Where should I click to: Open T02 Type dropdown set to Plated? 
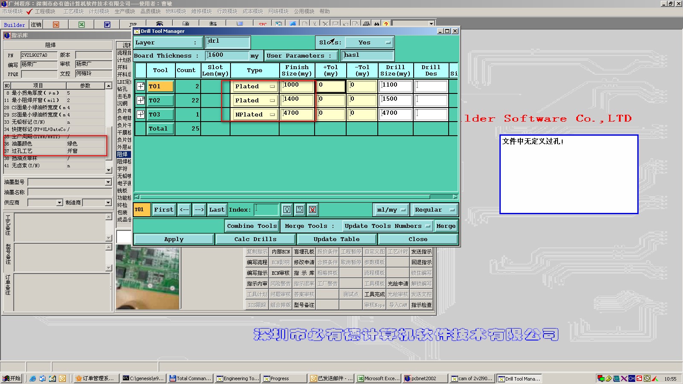point(255,100)
